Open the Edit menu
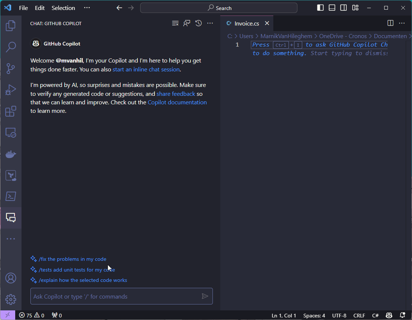The image size is (412, 320). [x=40, y=8]
